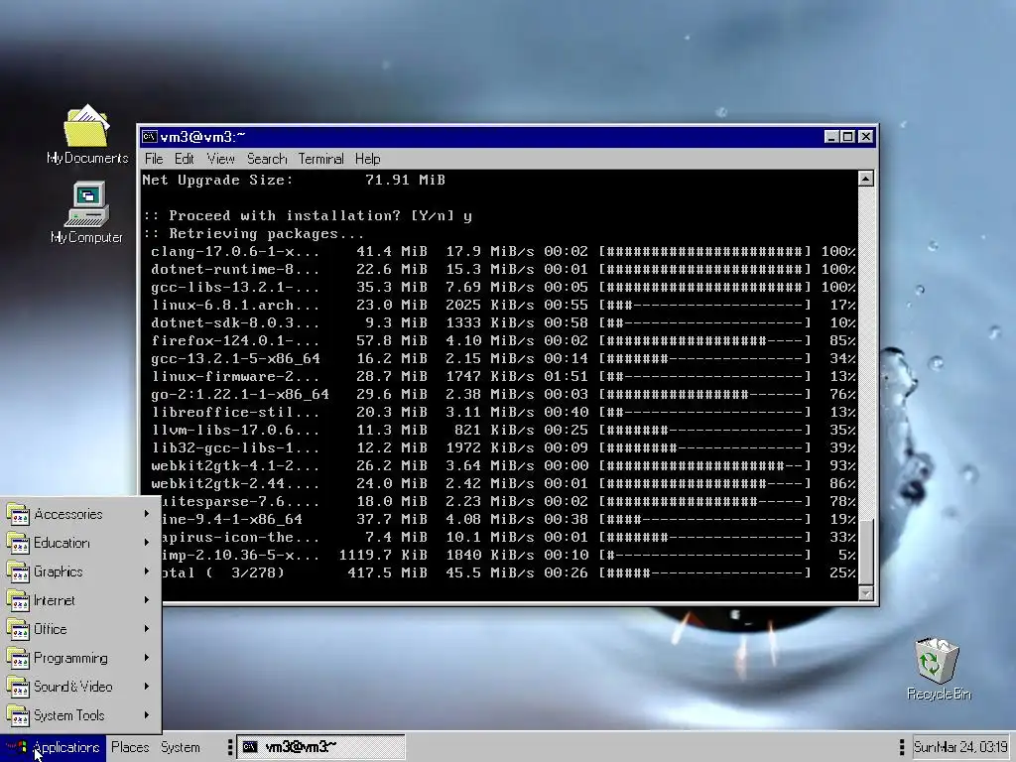This screenshot has height=762, width=1016.
Task: Expand the Graphics submenu arrow
Action: (147, 571)
